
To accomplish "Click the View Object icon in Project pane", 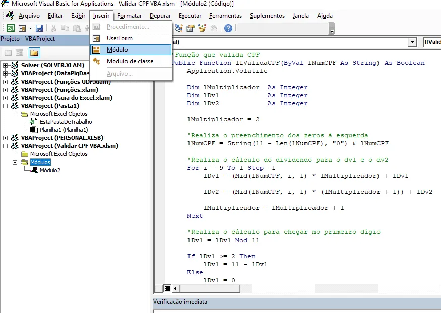I will click(x=20, y=53).
